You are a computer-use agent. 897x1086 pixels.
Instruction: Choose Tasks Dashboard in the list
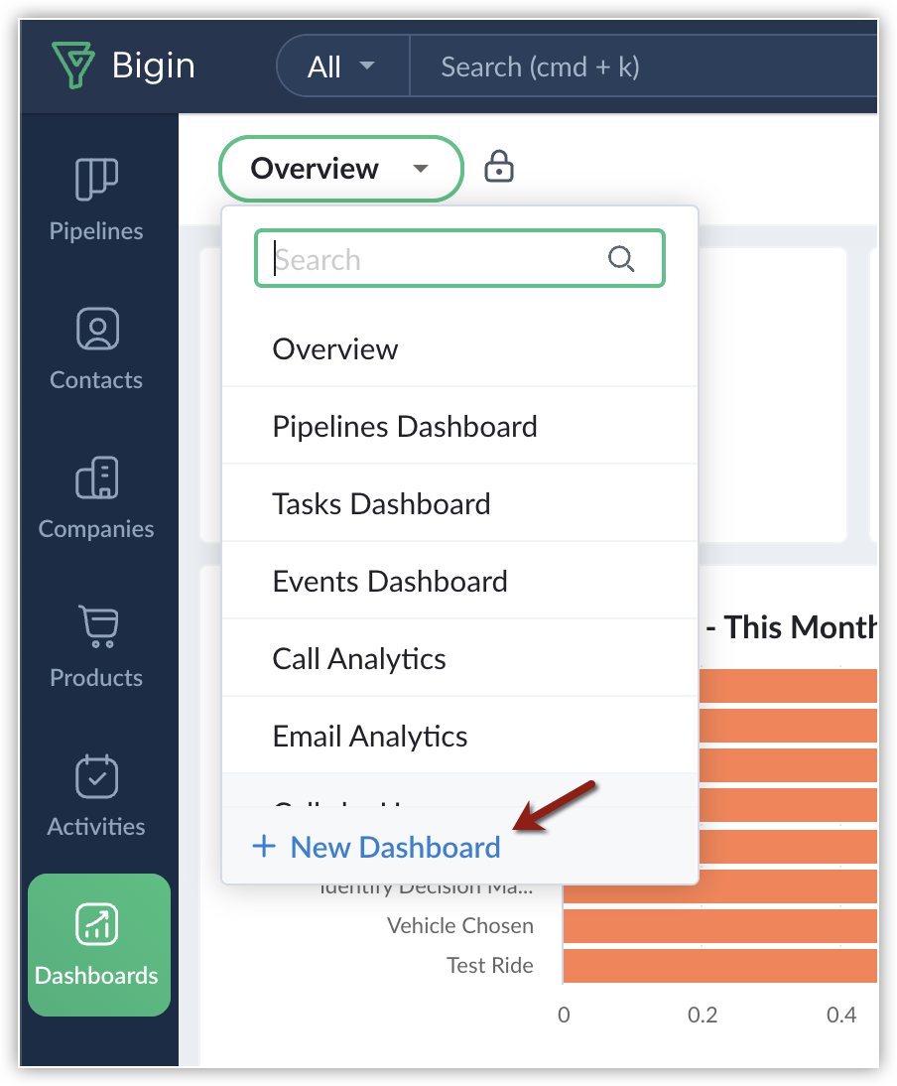pyautogui.click(x=459, y=503)
